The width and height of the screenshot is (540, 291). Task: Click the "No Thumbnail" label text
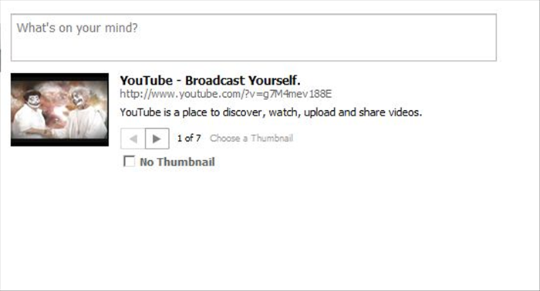tap(177, 162)
